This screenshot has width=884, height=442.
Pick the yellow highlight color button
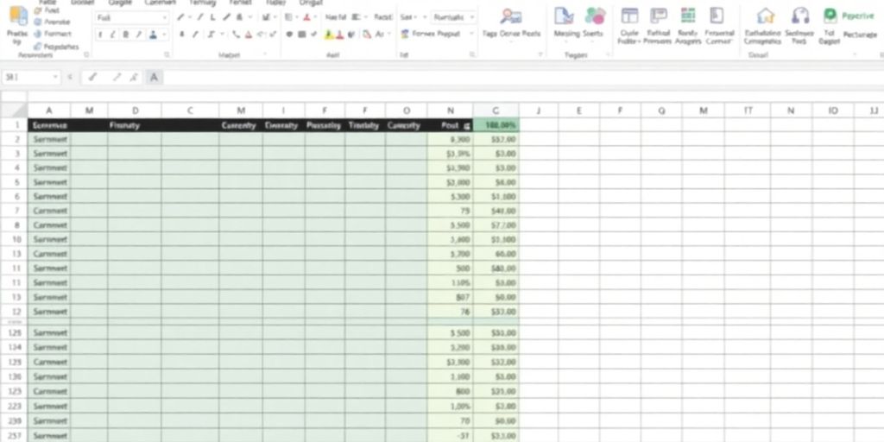click(x=329, y=35)
